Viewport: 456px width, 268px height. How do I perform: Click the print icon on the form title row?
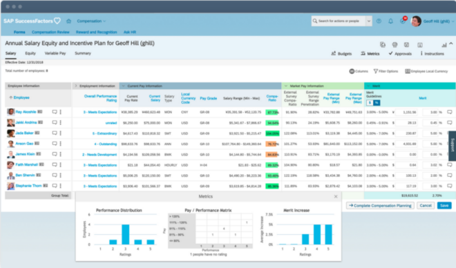[395, 44]
